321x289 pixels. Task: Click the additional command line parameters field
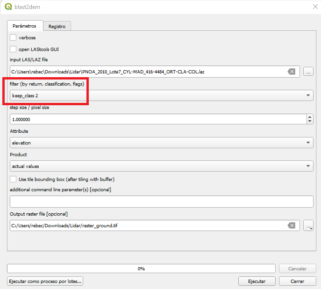(161, 202)
